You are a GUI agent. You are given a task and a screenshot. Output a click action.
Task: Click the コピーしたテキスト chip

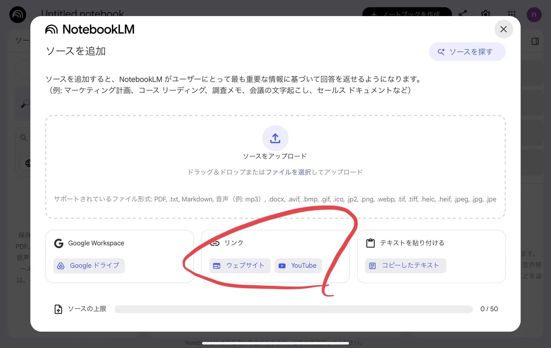click(x=405, y=265)
